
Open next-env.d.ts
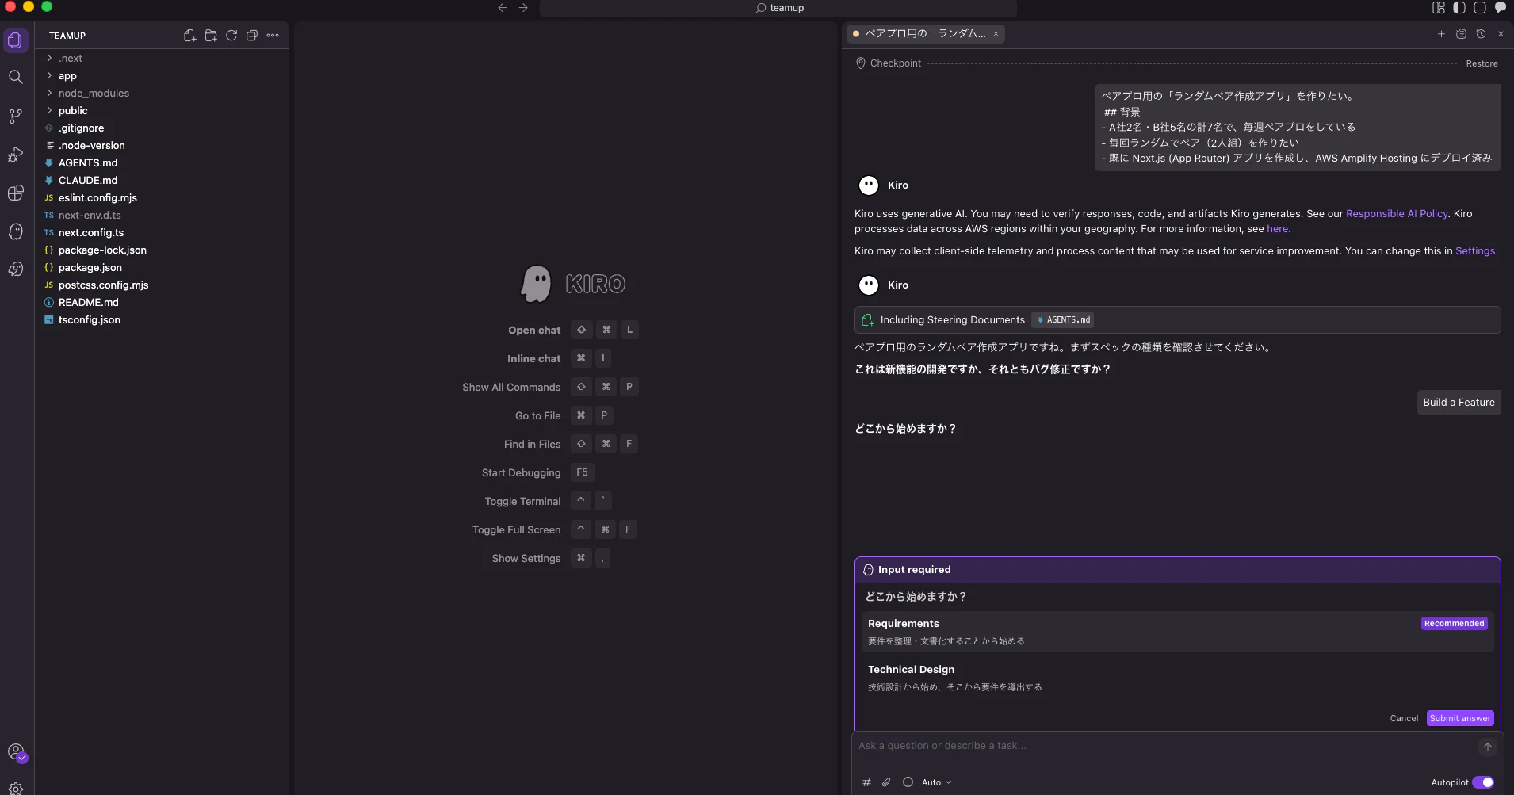coord(162,216)
